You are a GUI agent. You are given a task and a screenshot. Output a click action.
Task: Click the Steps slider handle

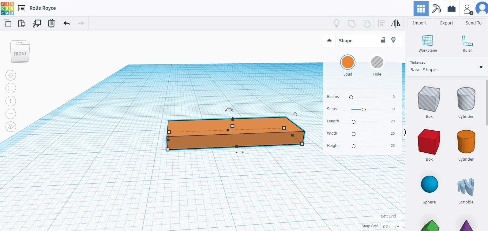(x=364, y=110)
